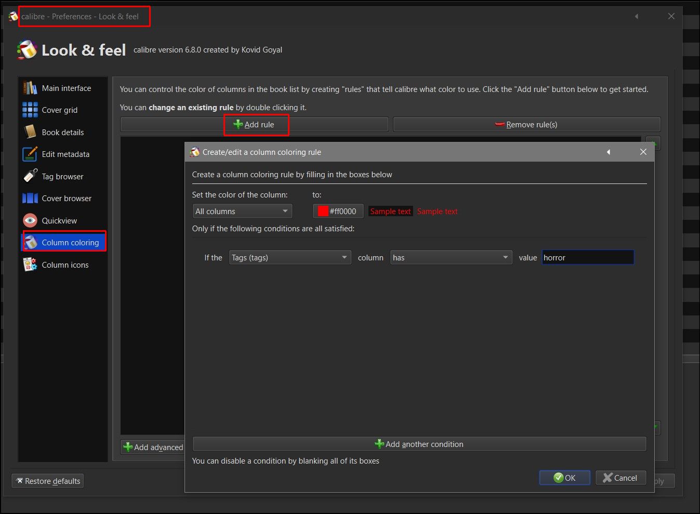
Task: Open the Tags (tags) column dropdown
Action: pos(290,257)
